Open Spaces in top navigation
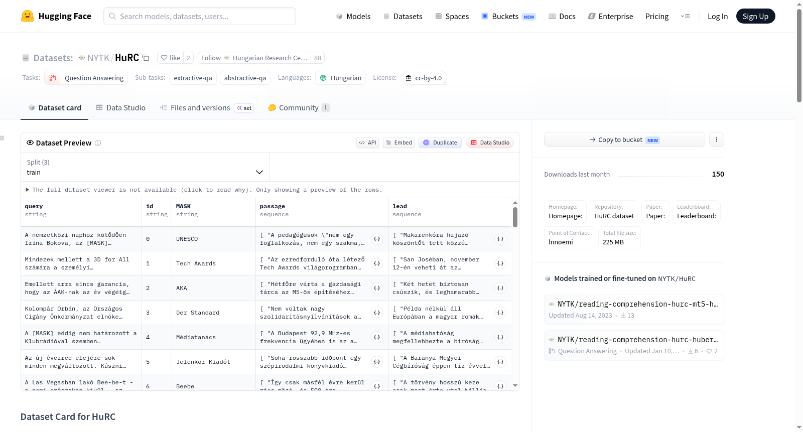803x432 pixels. tap(452, 16)
